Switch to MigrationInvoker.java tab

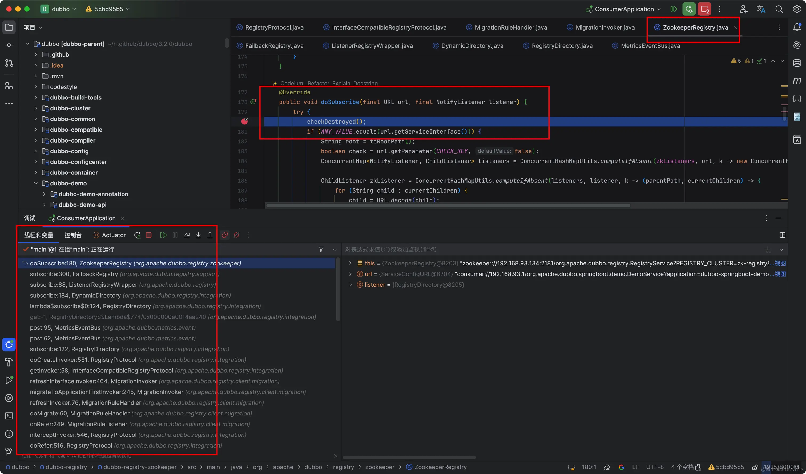point(605,27)
